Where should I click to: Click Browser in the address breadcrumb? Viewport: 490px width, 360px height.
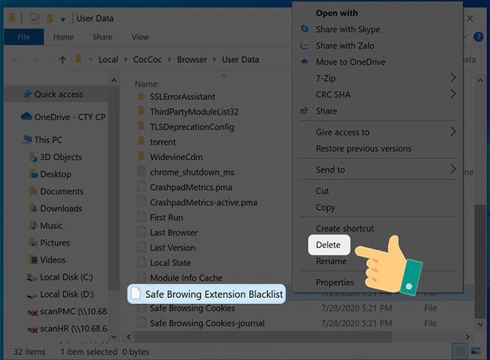coord(192,59)
